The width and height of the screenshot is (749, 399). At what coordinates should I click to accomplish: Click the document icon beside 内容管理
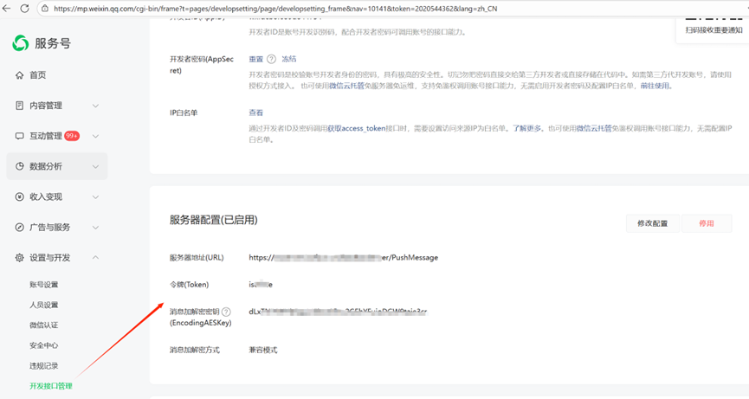20,106
